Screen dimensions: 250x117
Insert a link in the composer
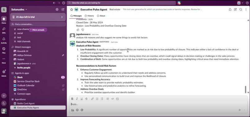click(x=92, y=99)
